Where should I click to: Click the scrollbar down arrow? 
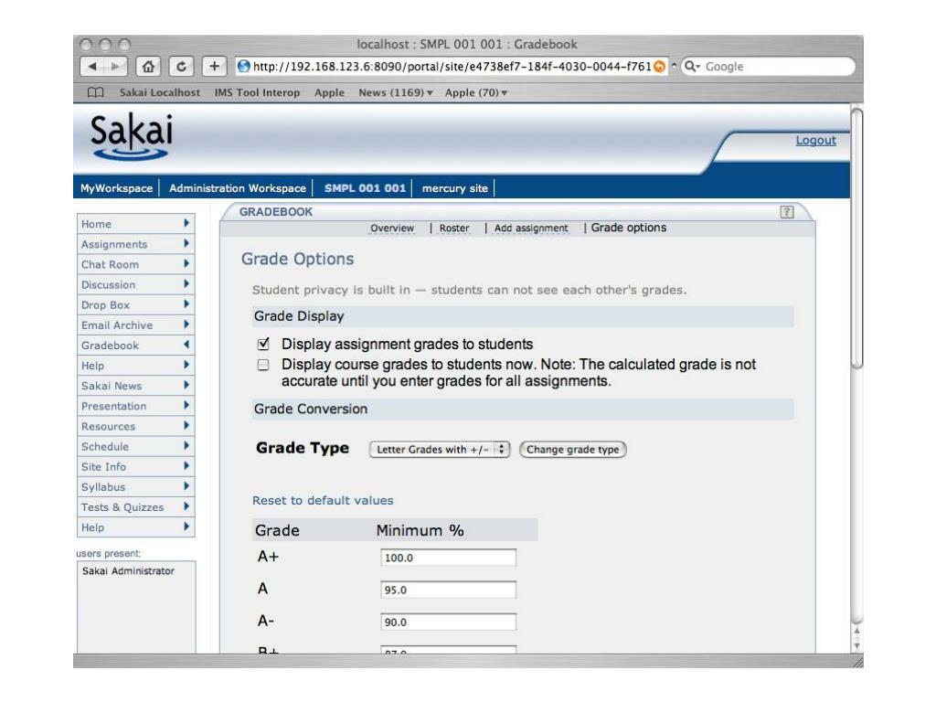[x=856, y=645]
